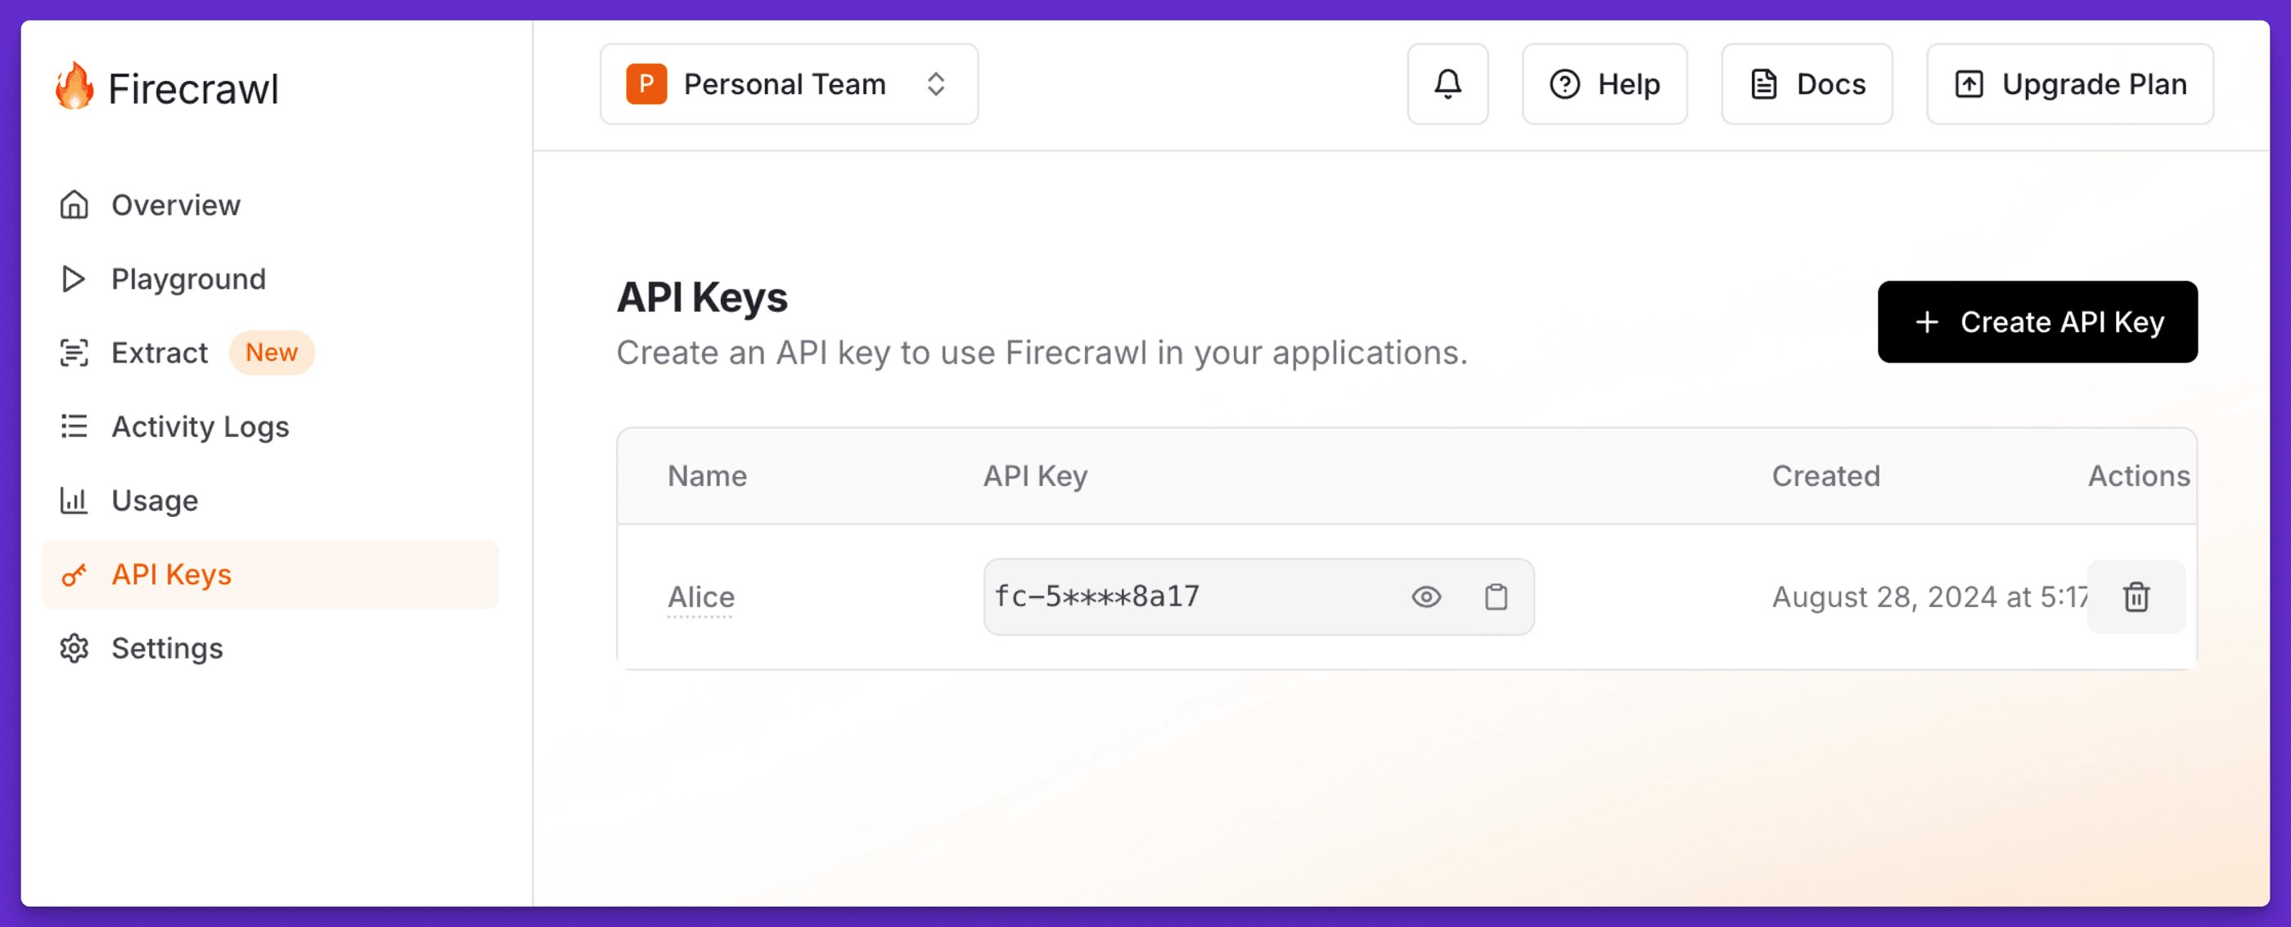The image size is (2291, 927).
Task: Open the Docs link
Action: (x=1807, y=84)
